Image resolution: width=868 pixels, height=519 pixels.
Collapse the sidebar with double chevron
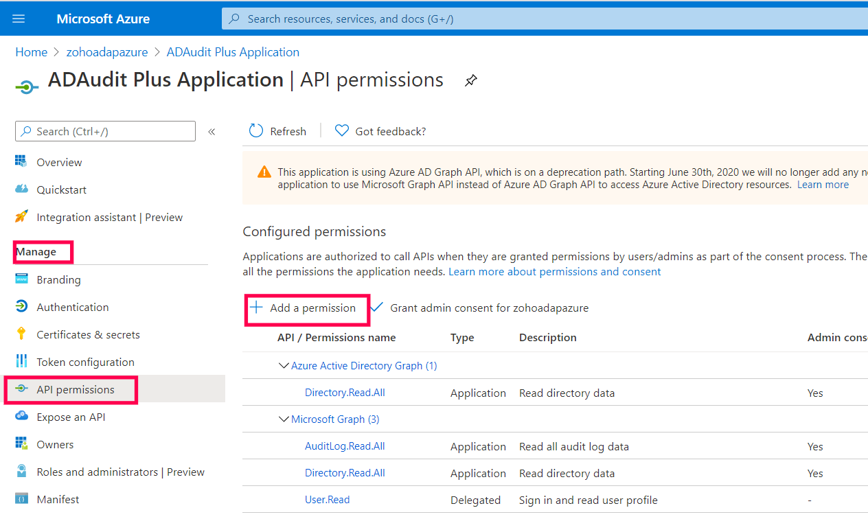coord(212,131)
